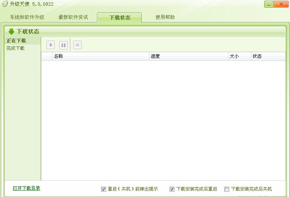Sort by 状态 column header
The image size is (290, 197).
tap(268, 56)
